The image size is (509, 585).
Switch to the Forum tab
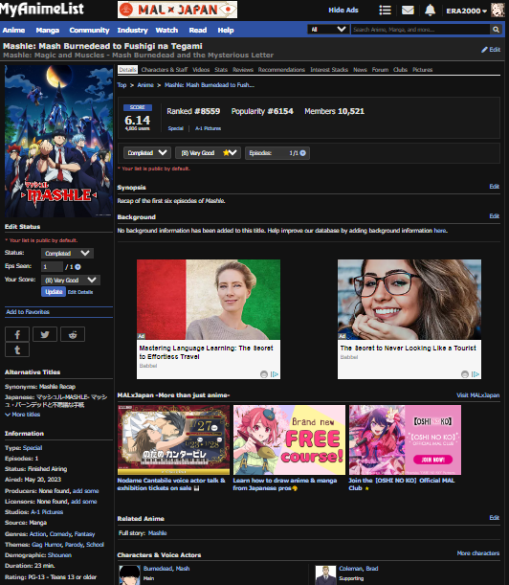point(380,70)
